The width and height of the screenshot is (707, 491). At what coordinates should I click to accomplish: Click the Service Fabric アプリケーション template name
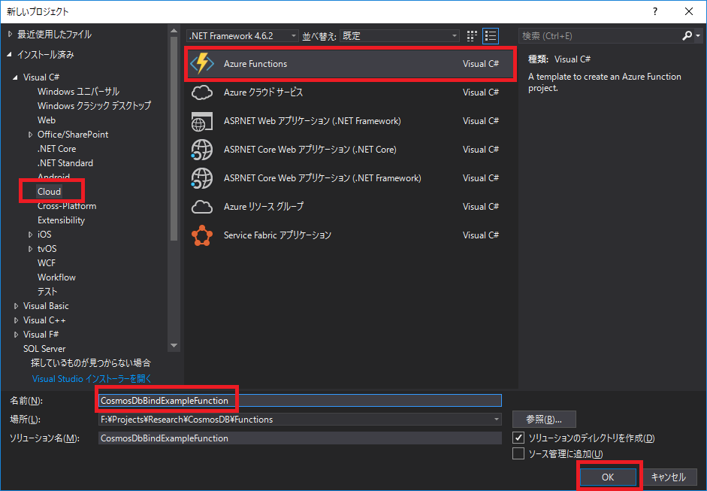click(277, 235)
